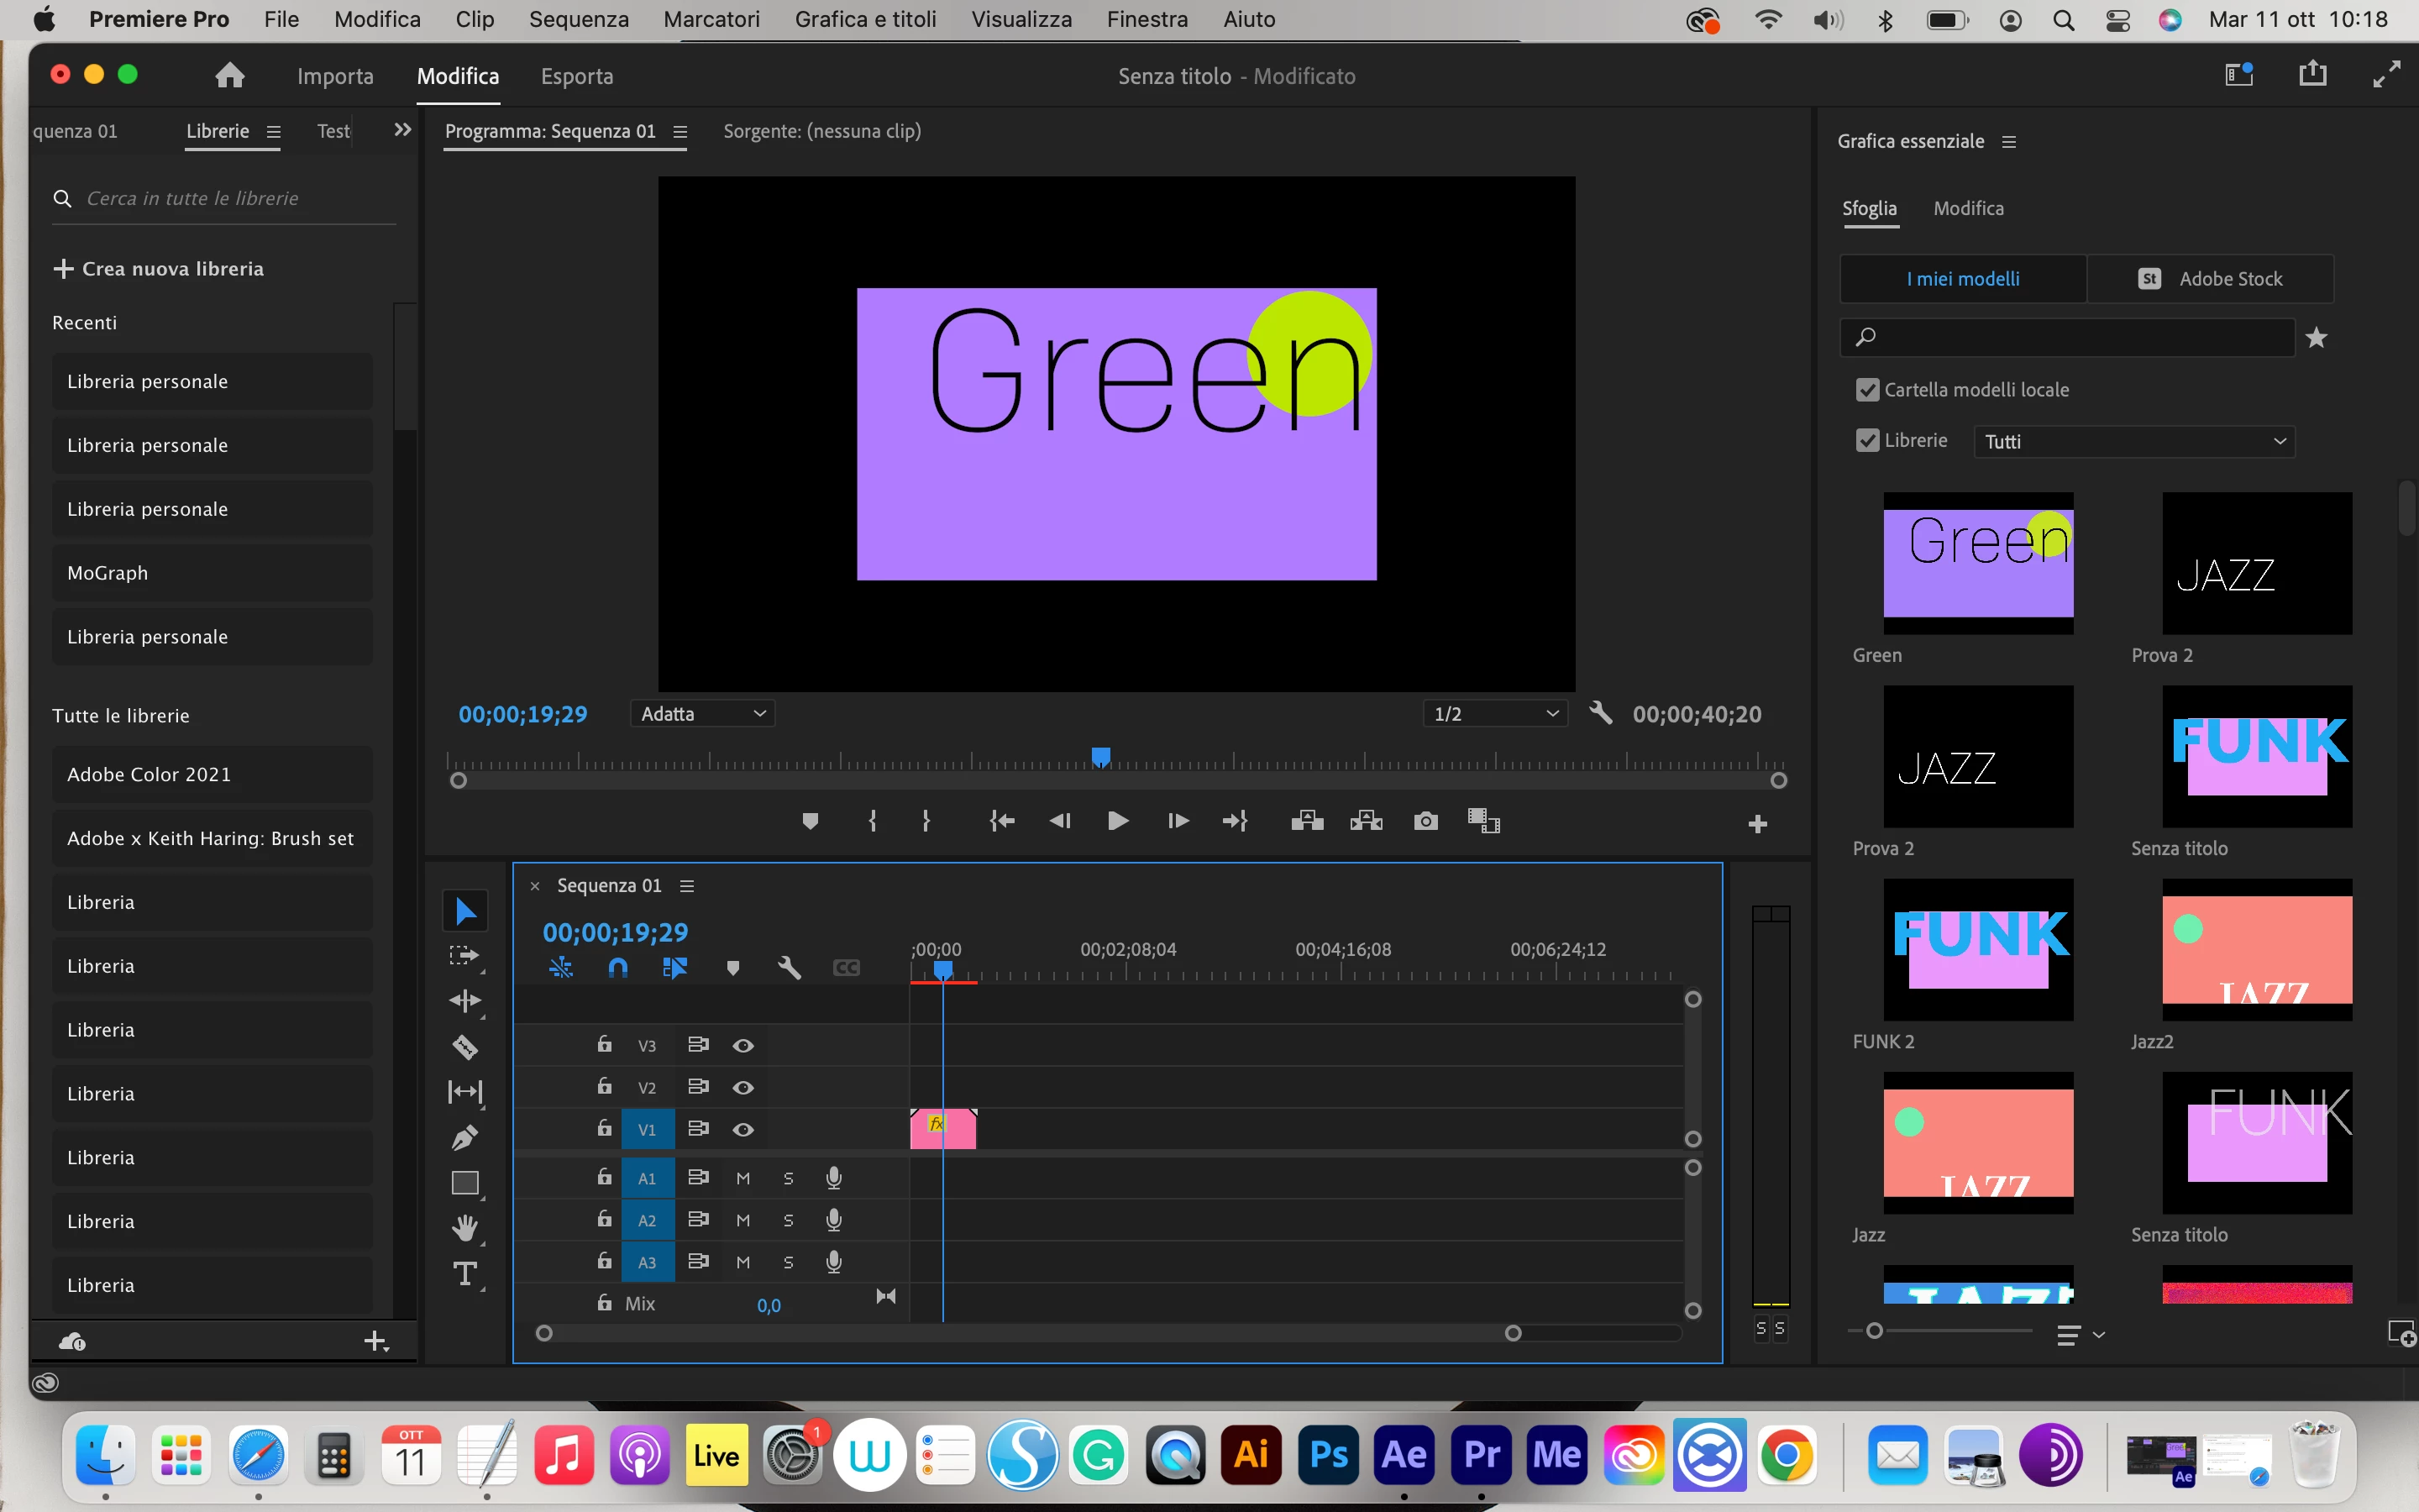Viewport: 2419px width, 1512px height.
Task: Click the FUNK 2 template thumbnail
Action: (x=1978, y=949)
